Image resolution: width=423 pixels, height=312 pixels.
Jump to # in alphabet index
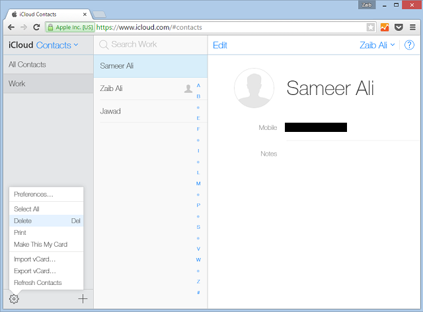[198, 293]
